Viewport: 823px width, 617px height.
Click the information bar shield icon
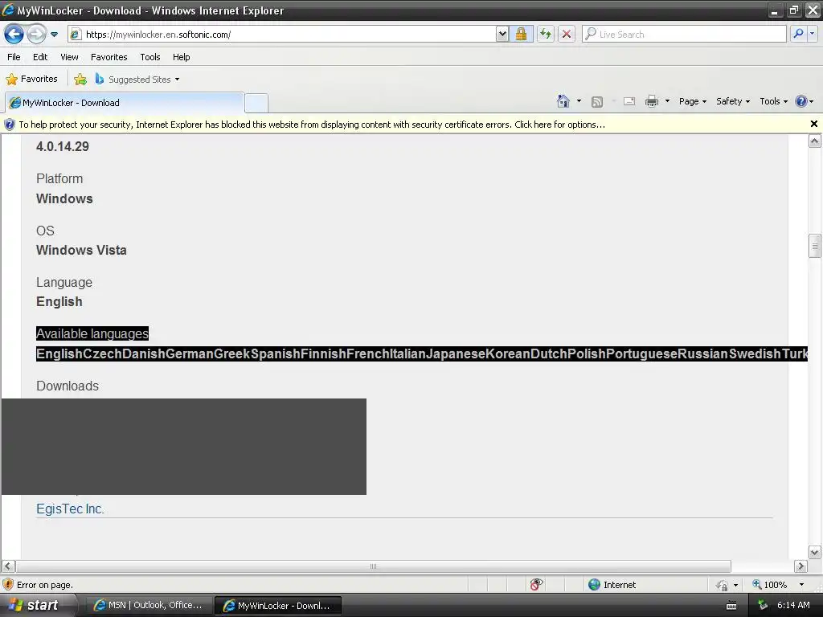pyautogui.click(x=10, y=125)
